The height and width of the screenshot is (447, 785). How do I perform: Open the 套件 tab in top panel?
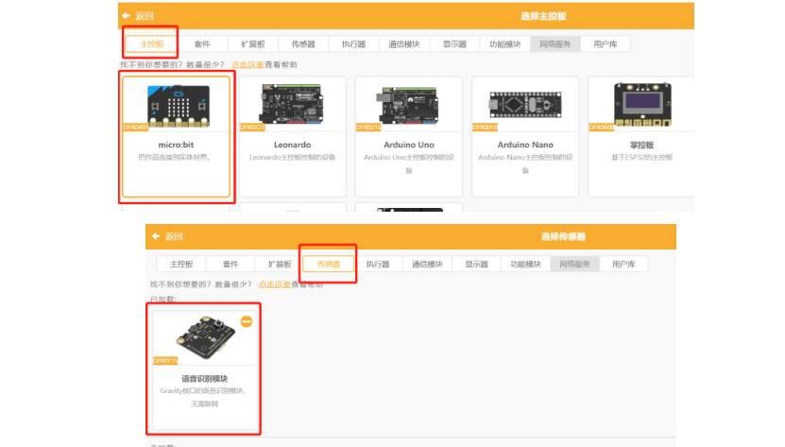(x=202, y=44)
